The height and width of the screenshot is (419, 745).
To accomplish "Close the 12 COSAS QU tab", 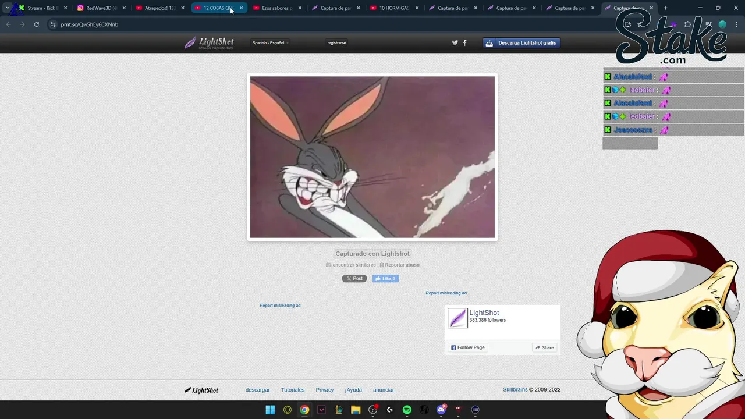I will [241, 8].
